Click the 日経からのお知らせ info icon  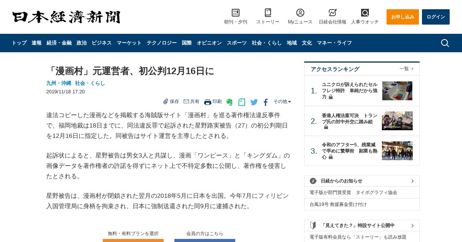313,181
